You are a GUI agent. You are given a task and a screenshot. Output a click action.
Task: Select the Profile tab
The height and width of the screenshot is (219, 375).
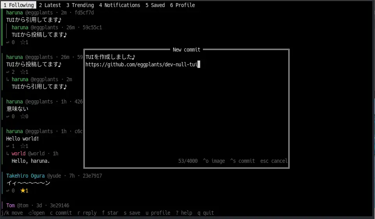coord(182,5)
